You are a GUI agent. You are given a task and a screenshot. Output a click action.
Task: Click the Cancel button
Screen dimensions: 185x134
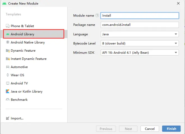[150, 129]
